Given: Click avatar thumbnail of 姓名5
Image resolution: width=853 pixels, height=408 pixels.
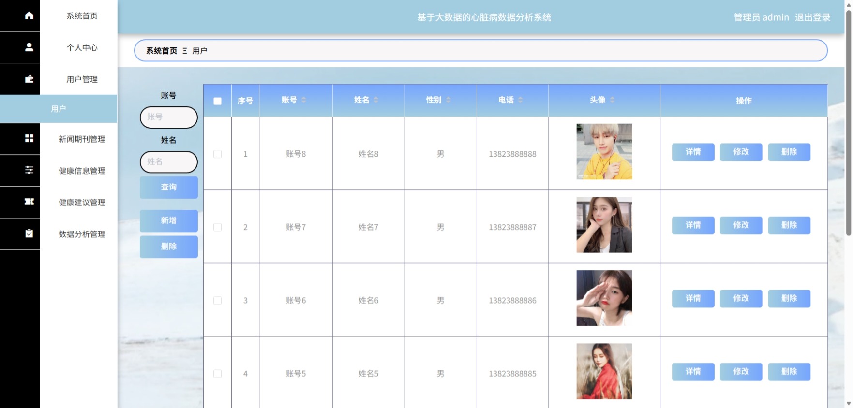Looking at the screenshot, I should pos(604,371).
